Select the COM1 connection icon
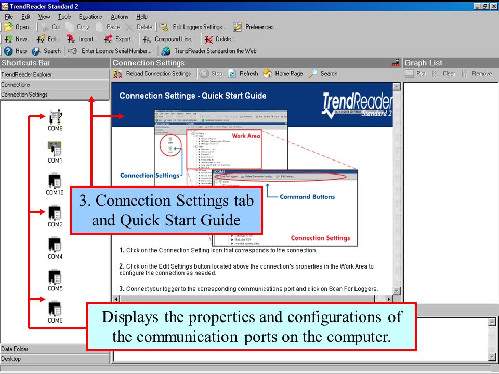This screenshot has width=499, height=374. 55,152
